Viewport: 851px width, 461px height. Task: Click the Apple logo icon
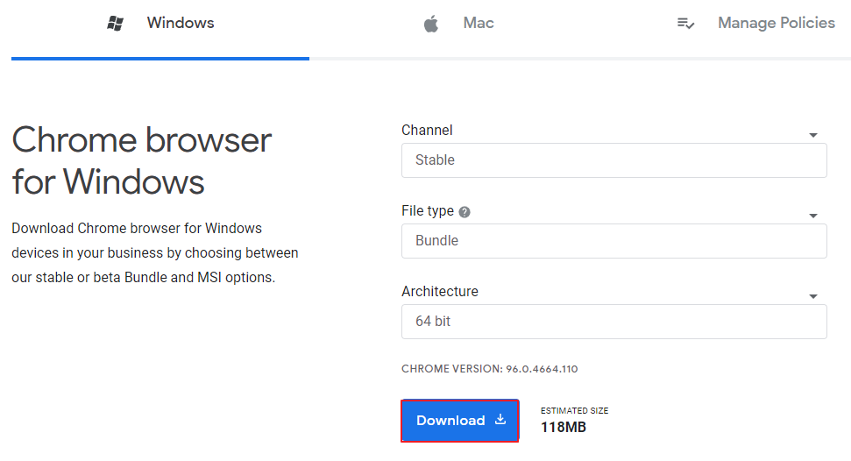pos(431,24)
